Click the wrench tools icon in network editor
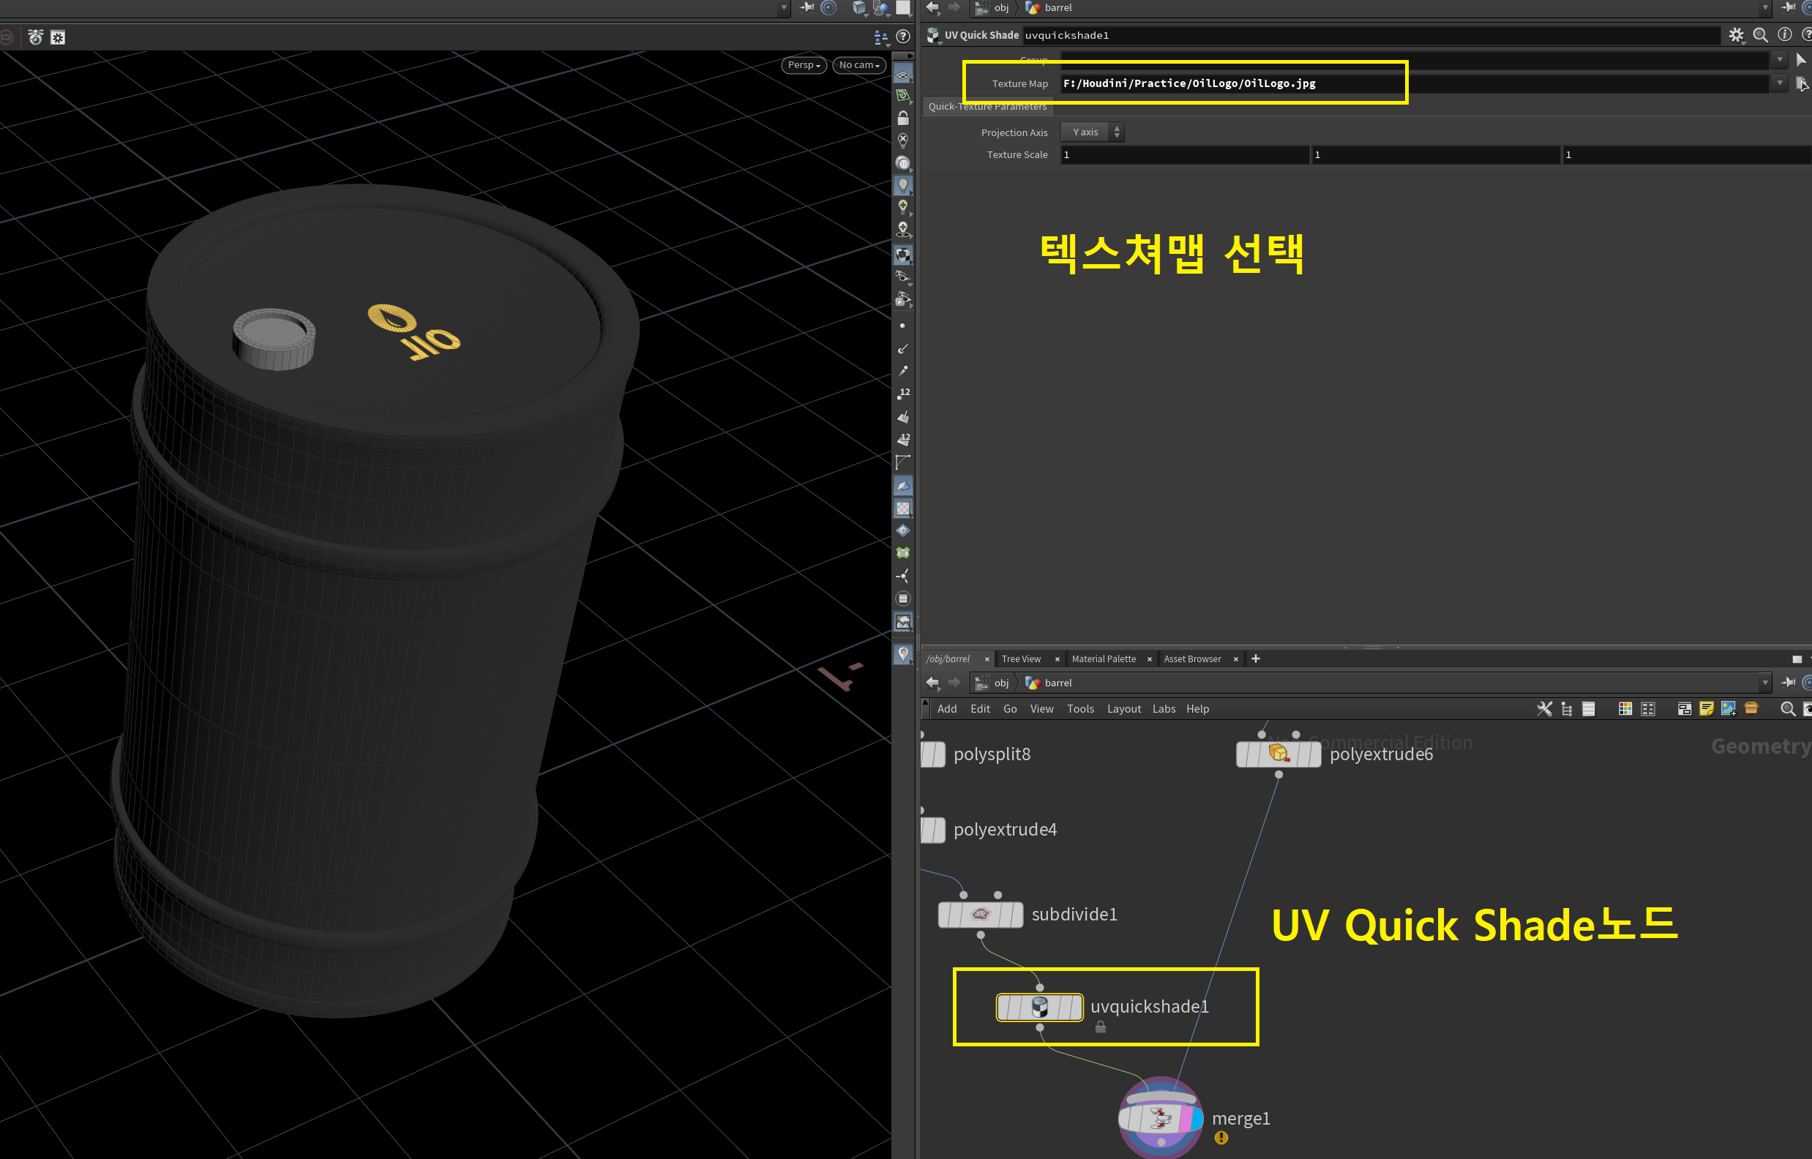 1544,708
